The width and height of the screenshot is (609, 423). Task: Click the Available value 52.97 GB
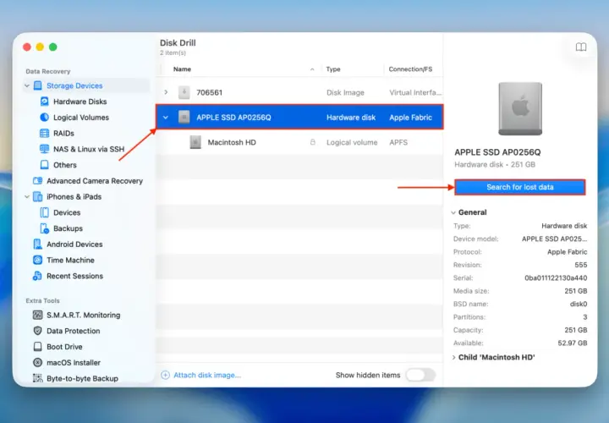tap(573, 343)
